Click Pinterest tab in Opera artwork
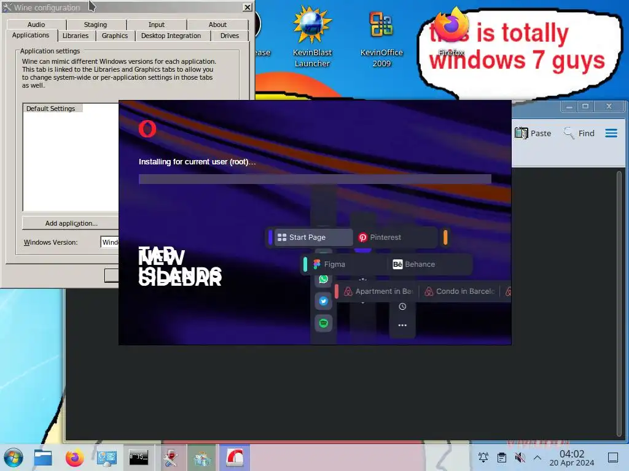 tap(395, 237)
